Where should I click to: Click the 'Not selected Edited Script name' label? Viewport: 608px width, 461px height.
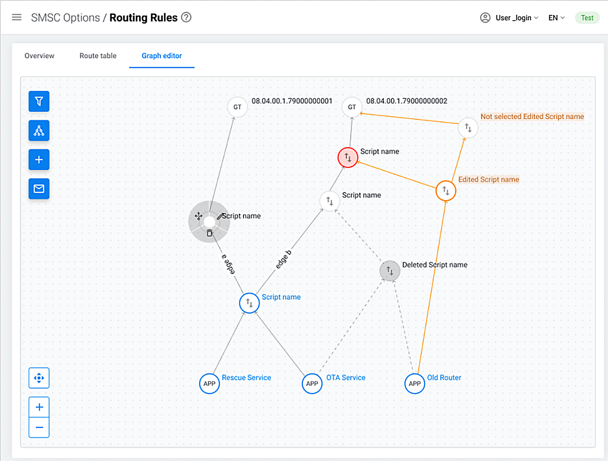point(532,117)
